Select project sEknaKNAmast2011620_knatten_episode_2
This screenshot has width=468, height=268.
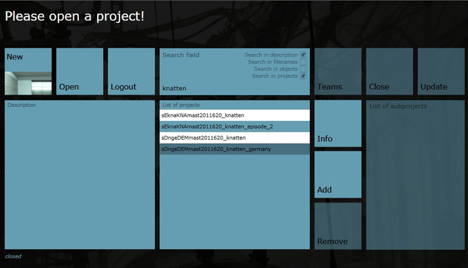pyautogui.click(x=234, y=127)
